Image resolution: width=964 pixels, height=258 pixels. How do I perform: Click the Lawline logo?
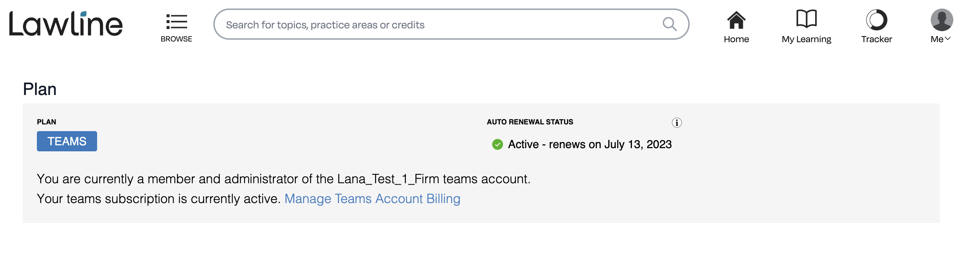coord(66,23)
